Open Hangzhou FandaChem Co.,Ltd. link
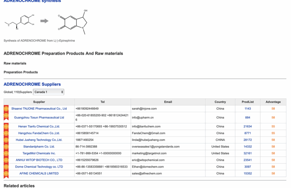Screen dimensions: 291x188 [x=39, y=133]
